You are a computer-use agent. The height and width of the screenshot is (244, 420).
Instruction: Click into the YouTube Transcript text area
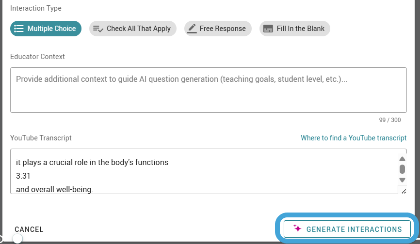pyautogui.click(x=204, y=171)
